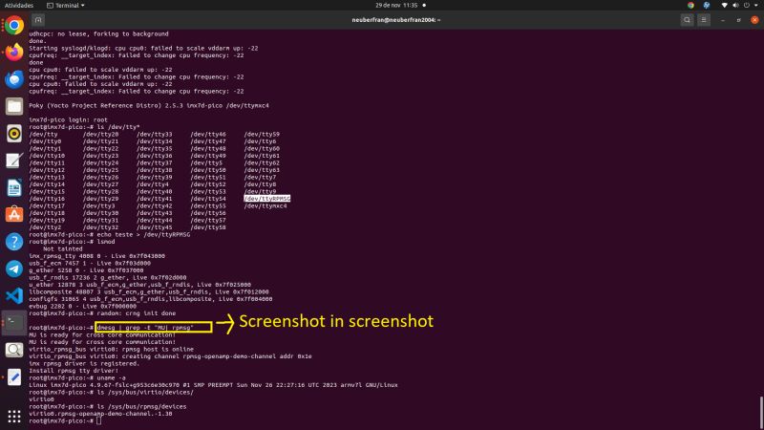Open Google Chrome from the dock

pos(14,25)
